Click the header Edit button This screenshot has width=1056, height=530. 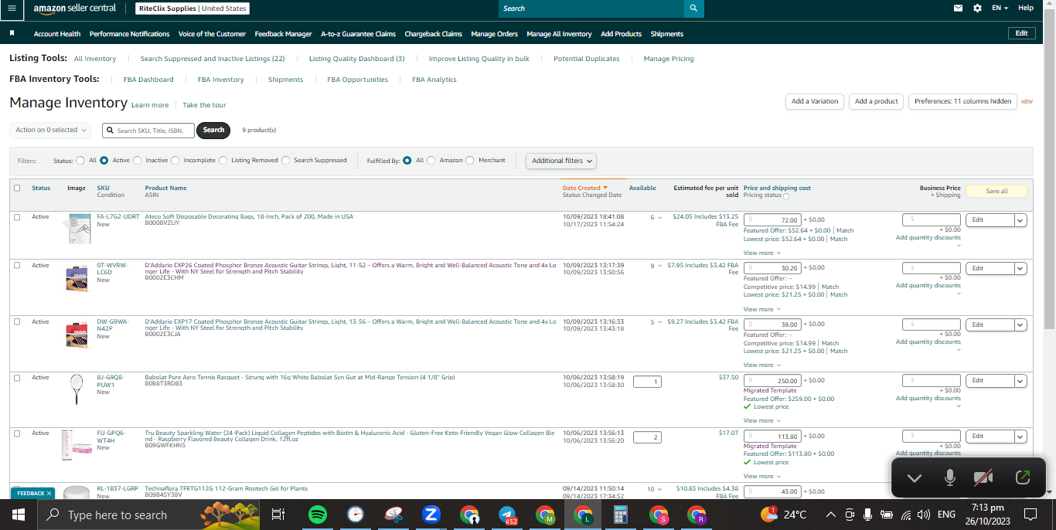click(x=1021, y=33)
